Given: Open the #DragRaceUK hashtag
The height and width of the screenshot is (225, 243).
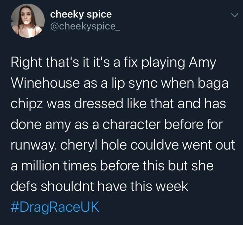Looking at the screenshot, I should point(55,207).
